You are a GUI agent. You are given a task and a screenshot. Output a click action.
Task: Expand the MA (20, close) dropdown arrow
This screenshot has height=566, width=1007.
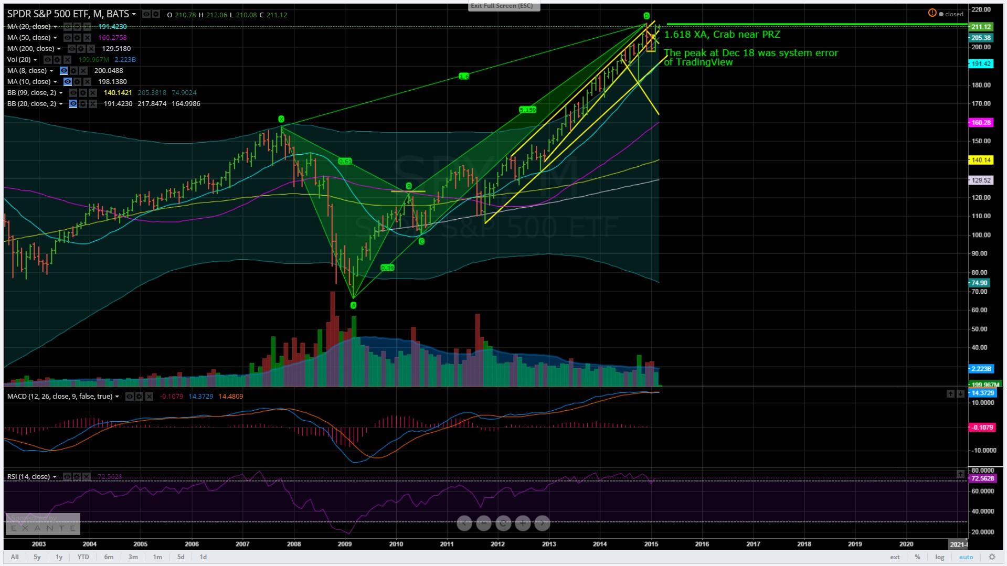(55, 26)
